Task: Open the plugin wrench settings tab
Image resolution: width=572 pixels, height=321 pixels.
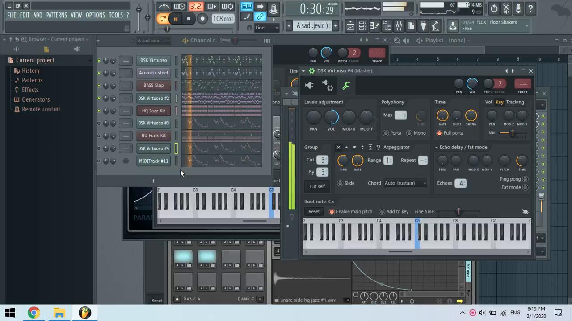Action: pyautogui.click(x=346, y=86)
